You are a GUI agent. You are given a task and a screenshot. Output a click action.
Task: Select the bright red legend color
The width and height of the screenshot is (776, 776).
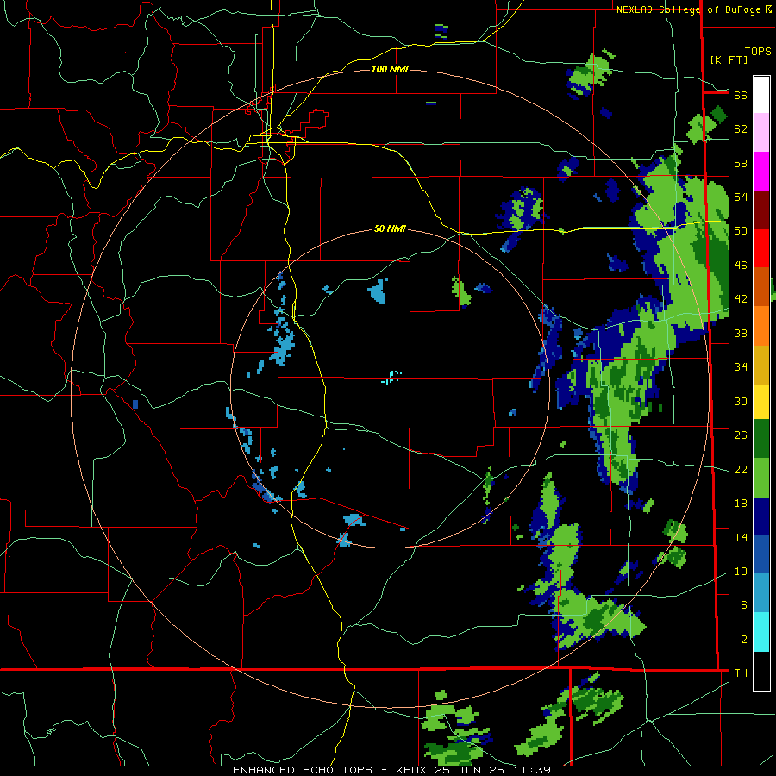coord(761,248)
